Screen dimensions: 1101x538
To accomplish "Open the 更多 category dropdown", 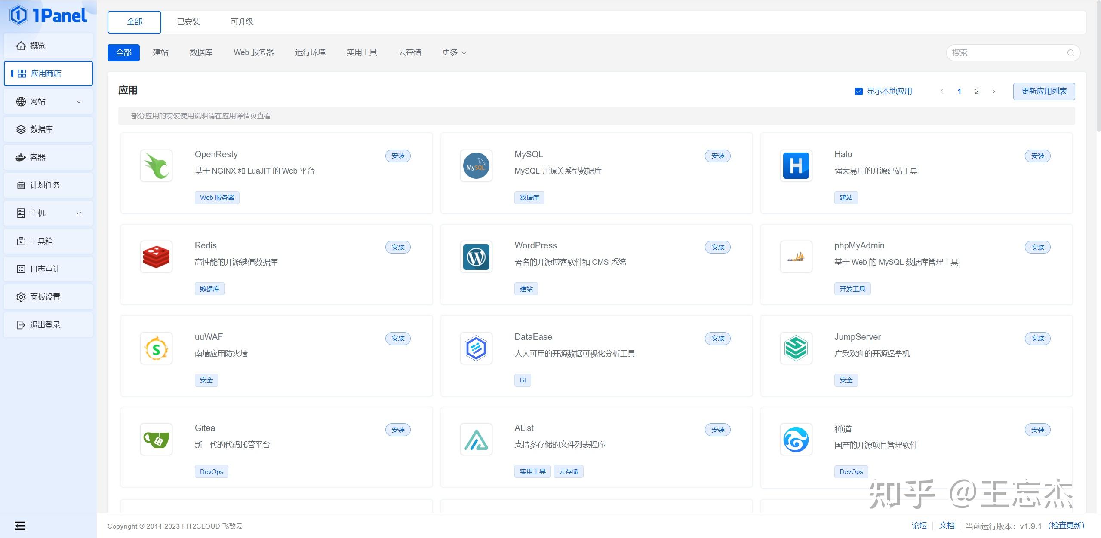I will click(453, 52).
